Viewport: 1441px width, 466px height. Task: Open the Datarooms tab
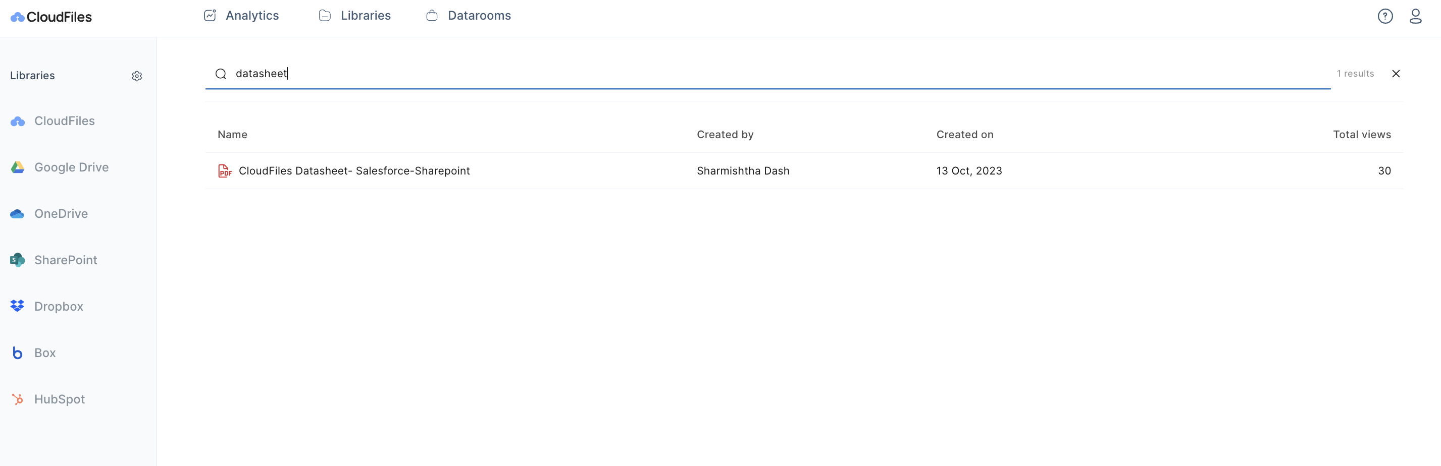coord(478,16)
